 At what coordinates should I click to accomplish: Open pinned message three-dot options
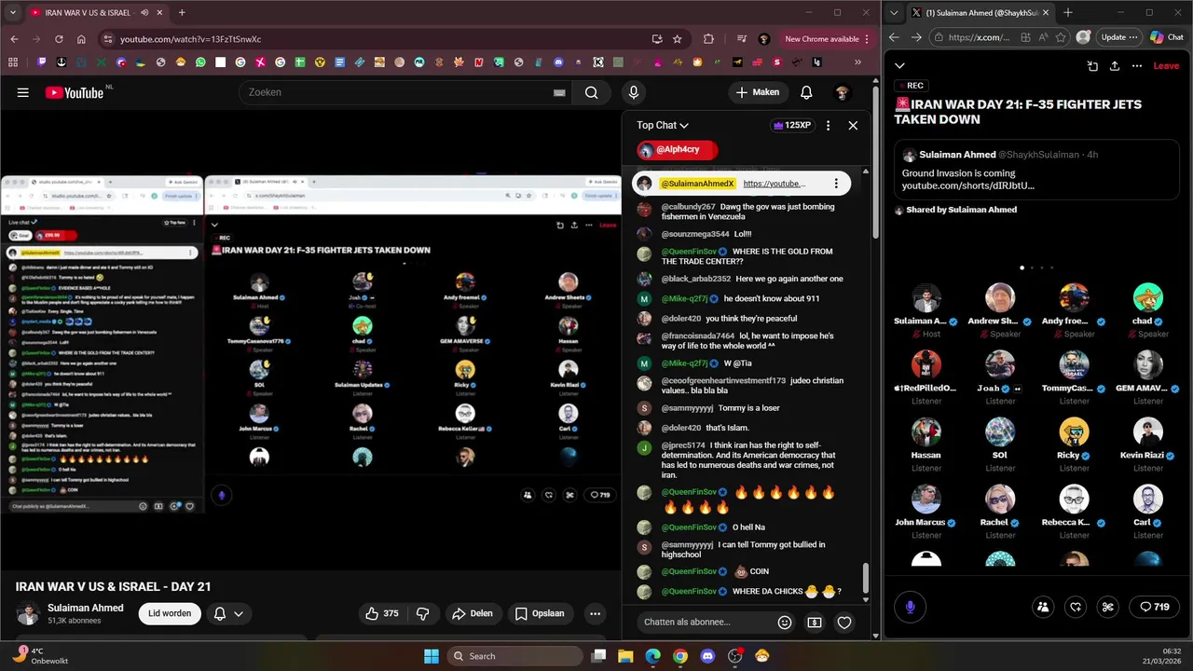point(836,184)
